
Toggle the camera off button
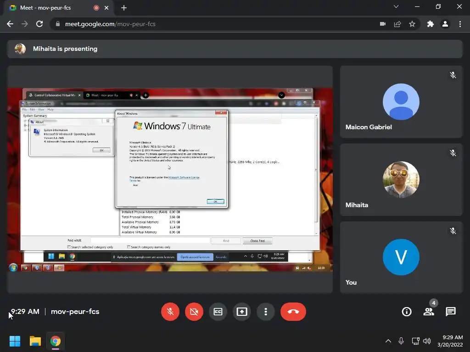(x=194, y=312)
